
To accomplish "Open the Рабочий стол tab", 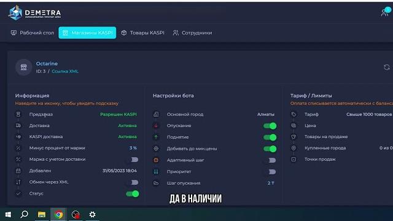I will click(33, 33).
